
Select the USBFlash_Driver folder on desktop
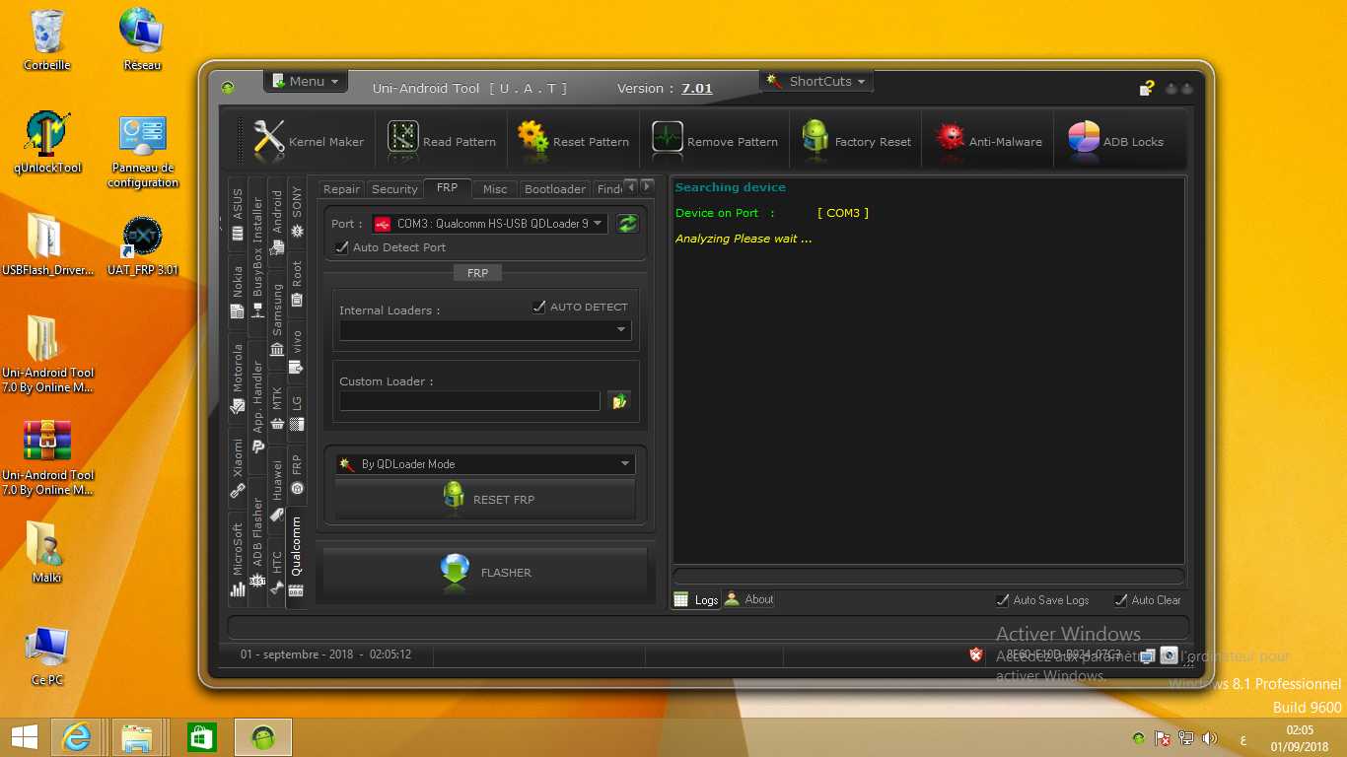(x=47, y=246)
